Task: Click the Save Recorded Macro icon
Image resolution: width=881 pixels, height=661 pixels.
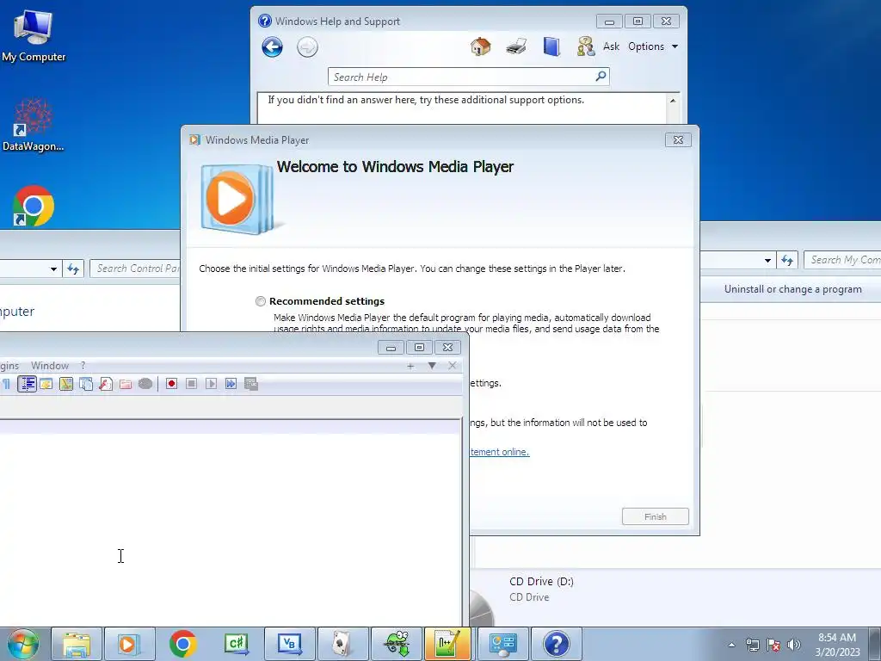Action: 251,384
